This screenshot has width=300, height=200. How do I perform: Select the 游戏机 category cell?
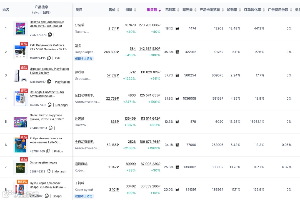coord(79,72)
